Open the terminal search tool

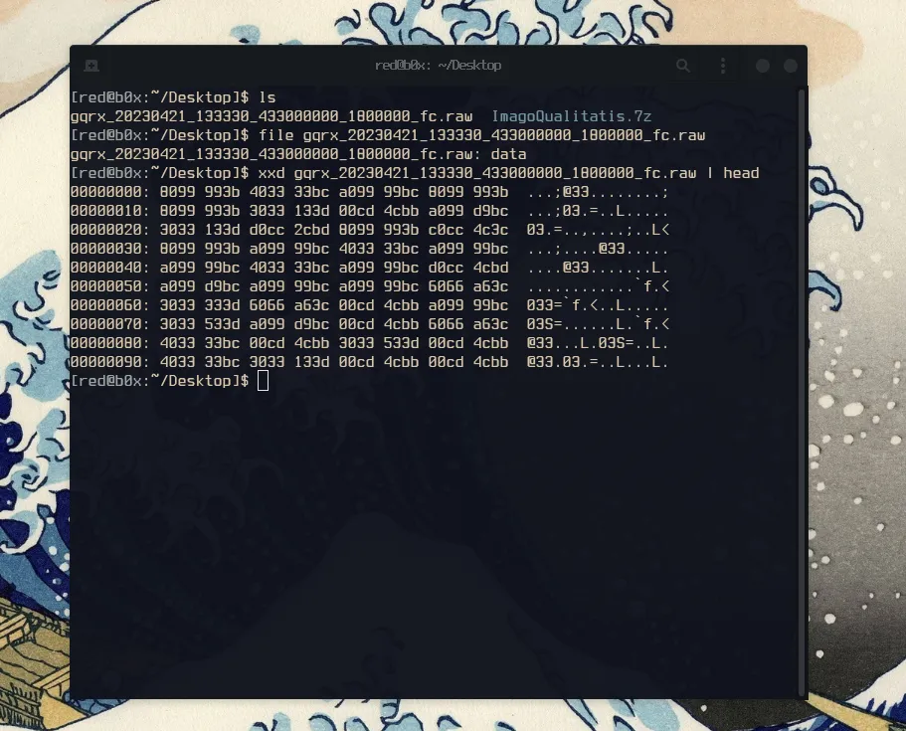(x=683, y=66)
